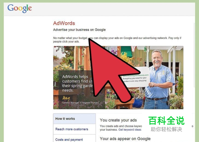Click the General Manager, Evergreen Nursery caption
The height and width of the screenshot is (142, 199).
[81, 103]
